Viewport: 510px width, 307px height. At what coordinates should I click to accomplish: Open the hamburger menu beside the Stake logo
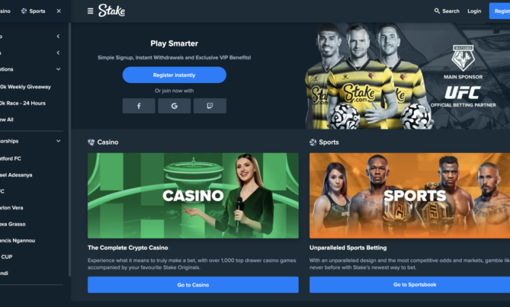click(x=90, y=11)
